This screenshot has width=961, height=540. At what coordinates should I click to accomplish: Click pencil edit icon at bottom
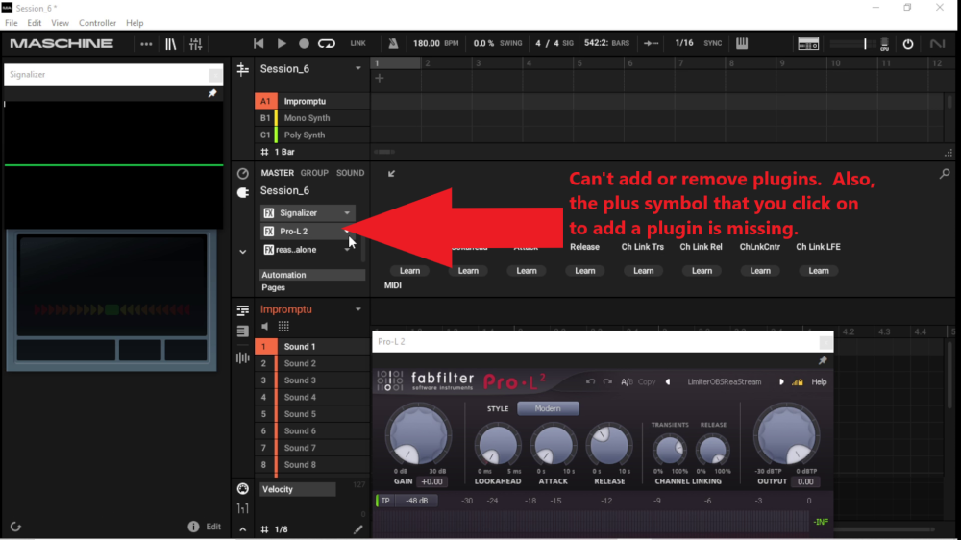click(357, 529)
